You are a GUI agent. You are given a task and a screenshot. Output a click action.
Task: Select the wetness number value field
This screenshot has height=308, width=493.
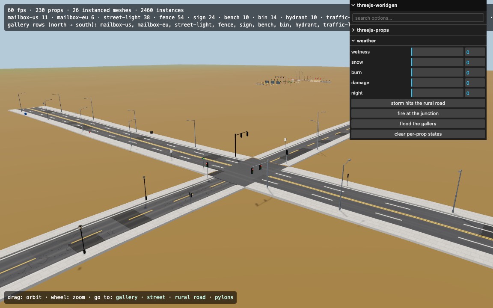[475, 52]
